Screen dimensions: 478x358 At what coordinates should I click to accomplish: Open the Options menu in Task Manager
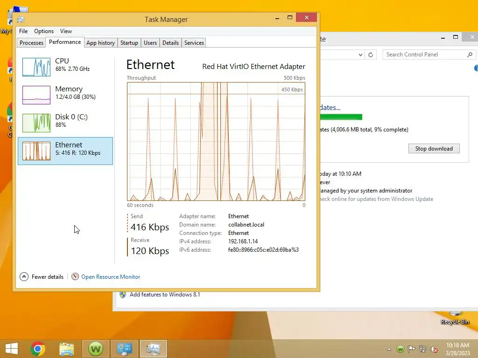click(x=43, y=31)
